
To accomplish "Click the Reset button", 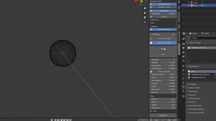I will (163, 49).
